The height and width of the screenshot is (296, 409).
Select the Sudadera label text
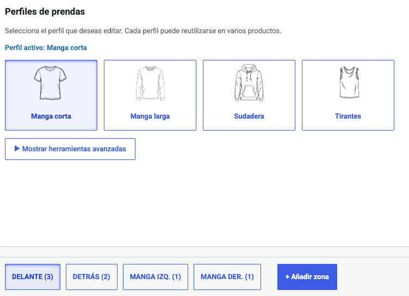pos(249,116)
